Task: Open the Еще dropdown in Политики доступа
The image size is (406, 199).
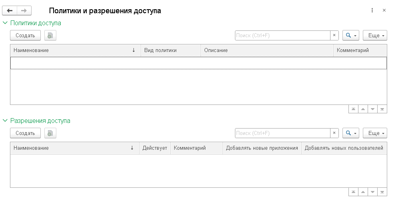Action: (375, 36)
